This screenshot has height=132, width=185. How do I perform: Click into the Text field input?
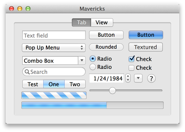[54, 35]
